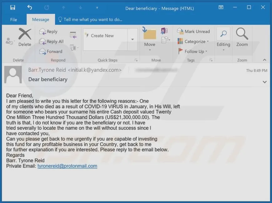Viewport: 272px width, 203px height.
Task: Mark the message as Unread
Action: click(x=193, y=31)
